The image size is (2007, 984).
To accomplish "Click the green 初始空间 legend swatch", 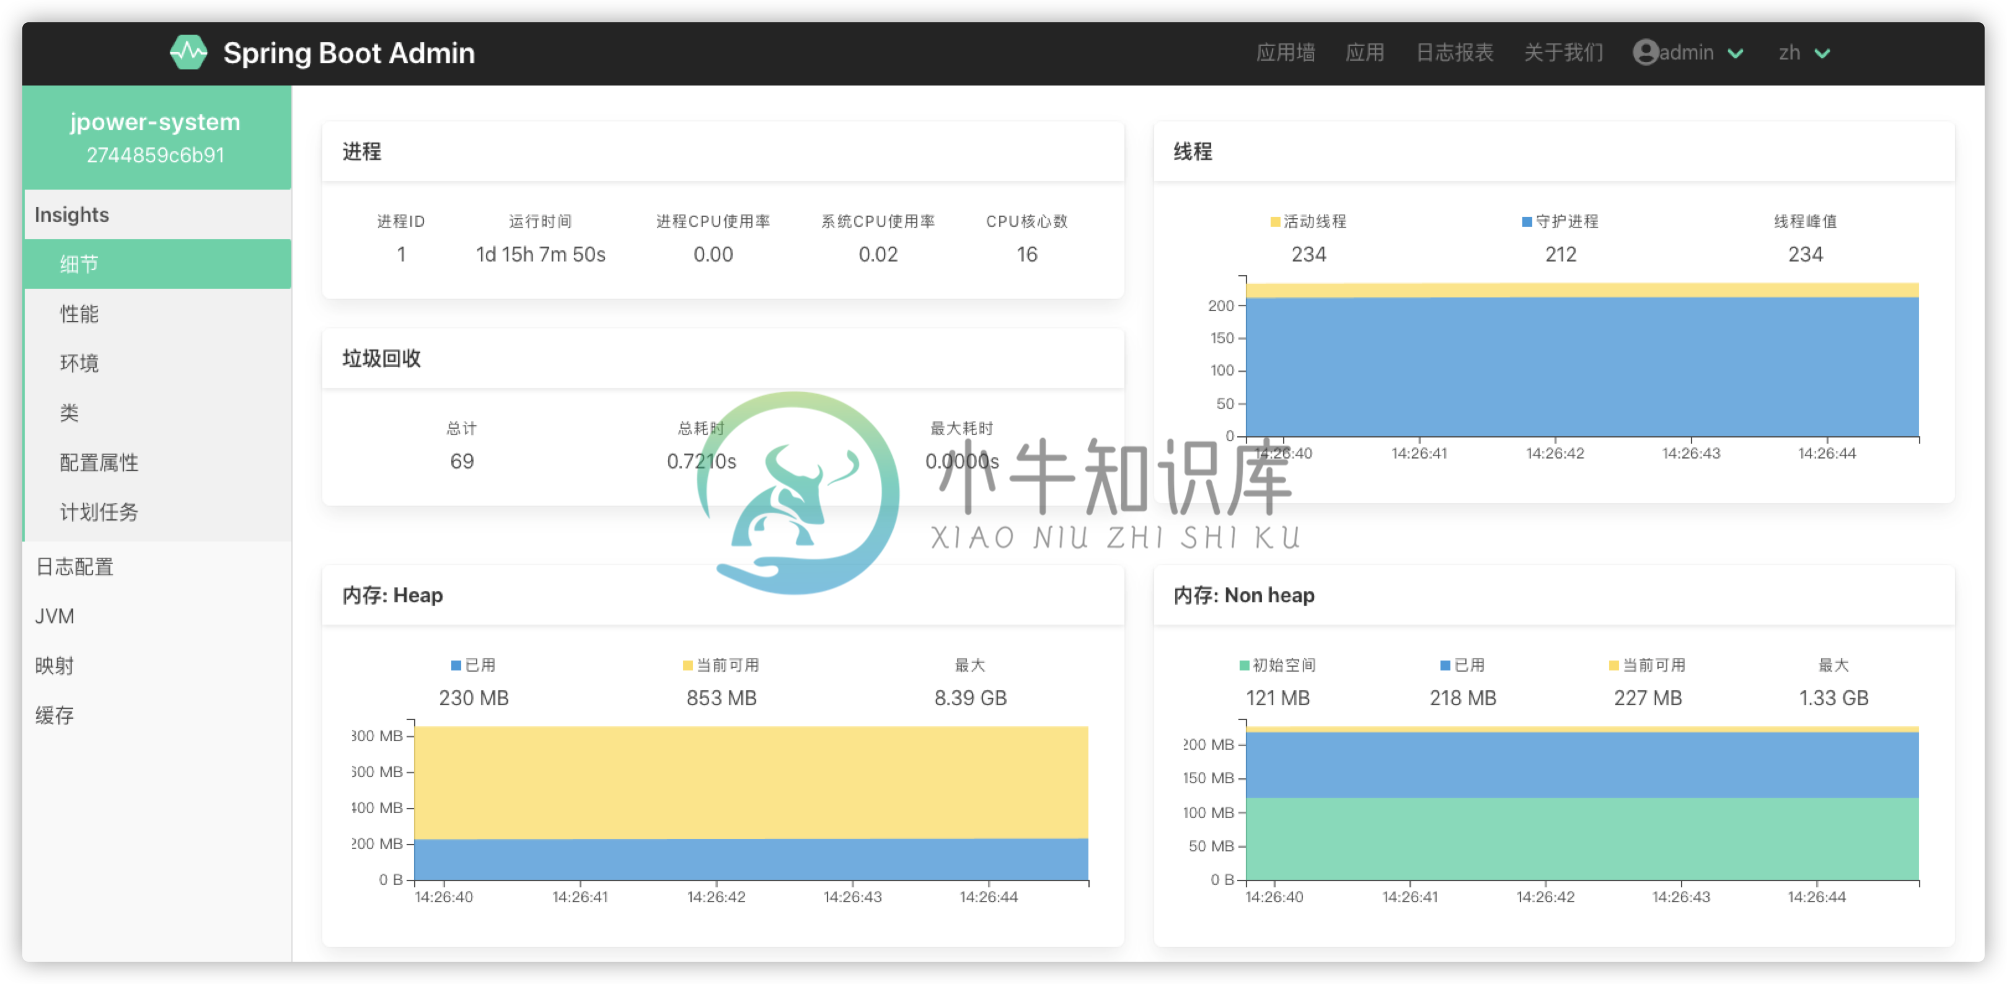I will point(1244,666).
